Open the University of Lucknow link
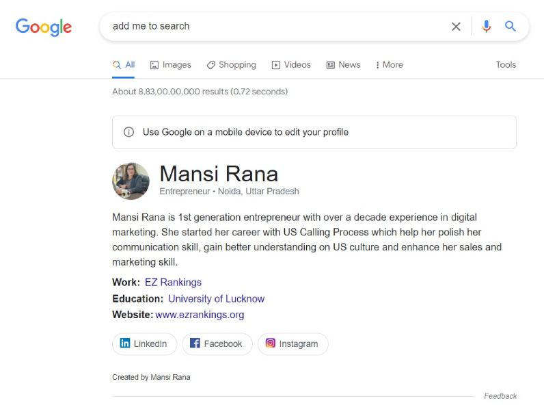The width and height of the screenshot is (544, 416). (216, 299)
